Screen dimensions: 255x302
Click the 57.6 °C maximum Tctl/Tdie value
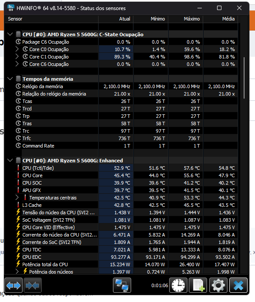point(192,168)
